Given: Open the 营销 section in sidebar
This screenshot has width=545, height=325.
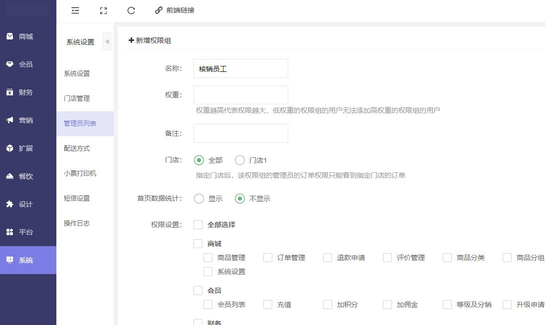Looking at the screenshot, I should tap(26, 120).
